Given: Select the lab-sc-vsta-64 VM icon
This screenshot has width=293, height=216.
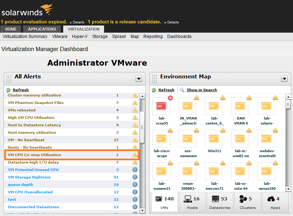Looking at the screenshot, I should 240,171.
